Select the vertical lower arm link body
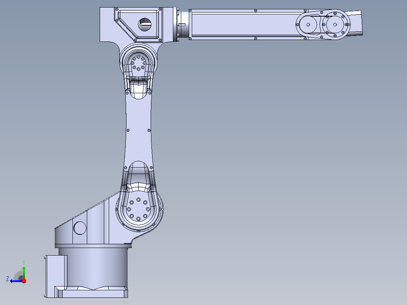407x305 pixels. pos(138,130)
